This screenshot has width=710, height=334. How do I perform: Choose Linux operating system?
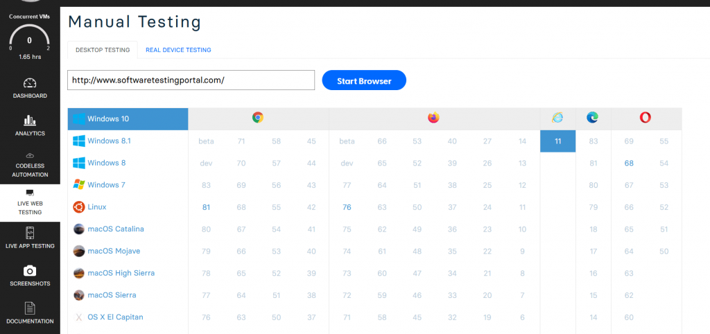tap(96, 207)
